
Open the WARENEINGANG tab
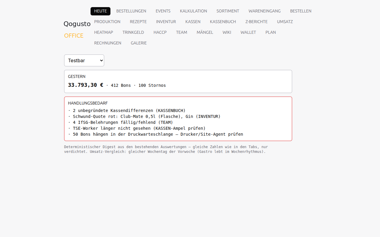coord(265,11)
